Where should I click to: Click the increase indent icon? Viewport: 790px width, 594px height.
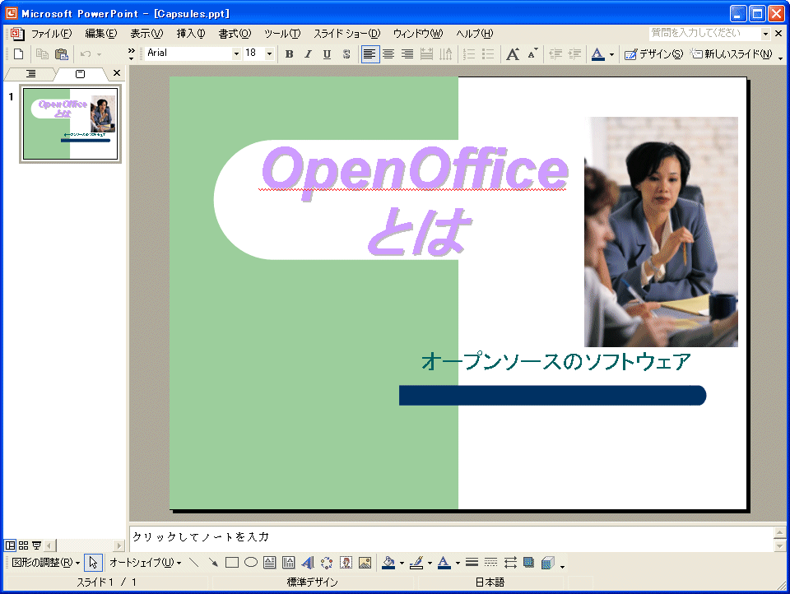click(574, 54)
